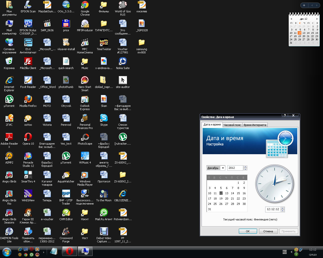
Task: Click OK in the date dialog
Action: [x=248, y=231]
